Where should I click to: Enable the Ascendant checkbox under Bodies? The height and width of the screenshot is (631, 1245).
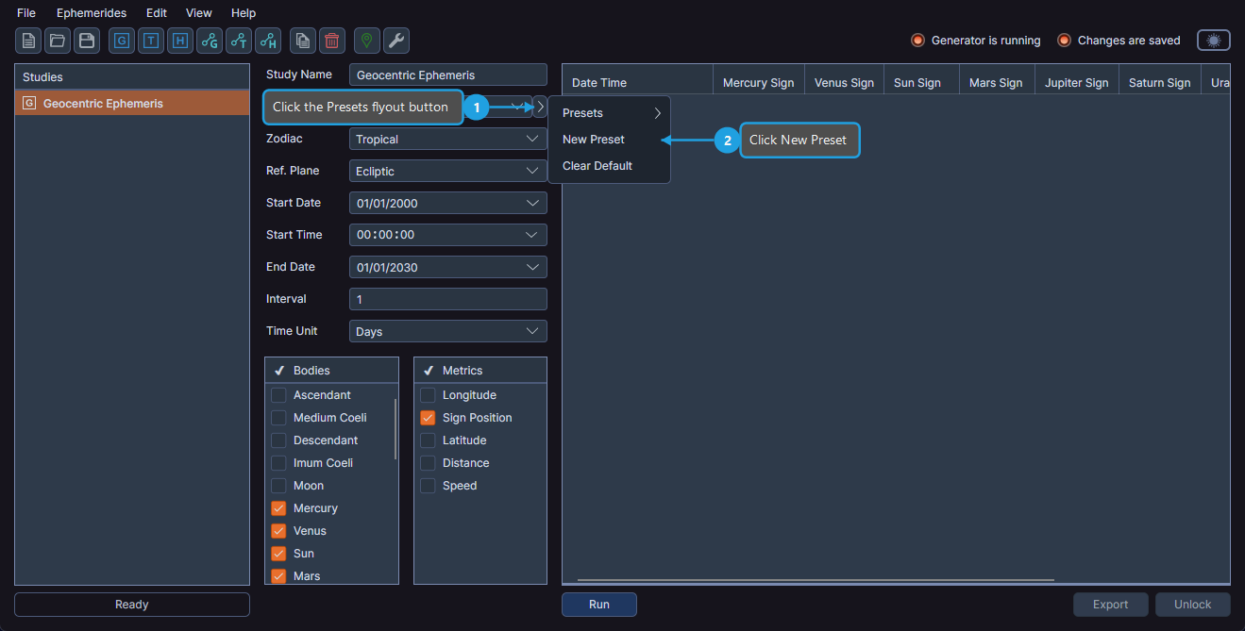(x=279, y=394)
